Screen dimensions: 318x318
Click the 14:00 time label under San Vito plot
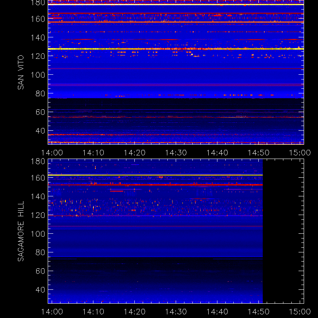click(x=52, y=153)
